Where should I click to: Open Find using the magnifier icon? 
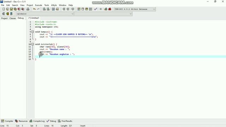point(44,9)
